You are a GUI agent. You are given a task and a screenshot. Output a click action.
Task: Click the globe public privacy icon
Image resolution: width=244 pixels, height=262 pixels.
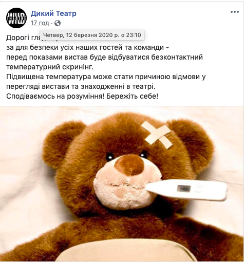tap(58, 23)
